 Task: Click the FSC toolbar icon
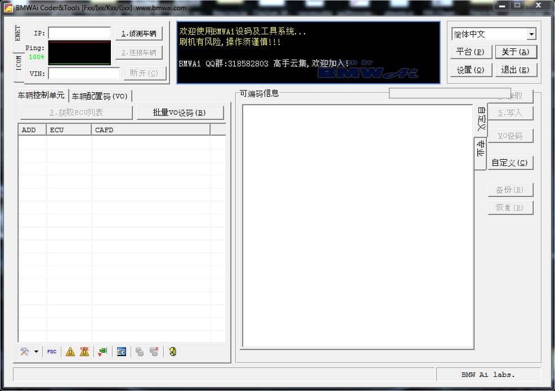[x=52, y=352]
